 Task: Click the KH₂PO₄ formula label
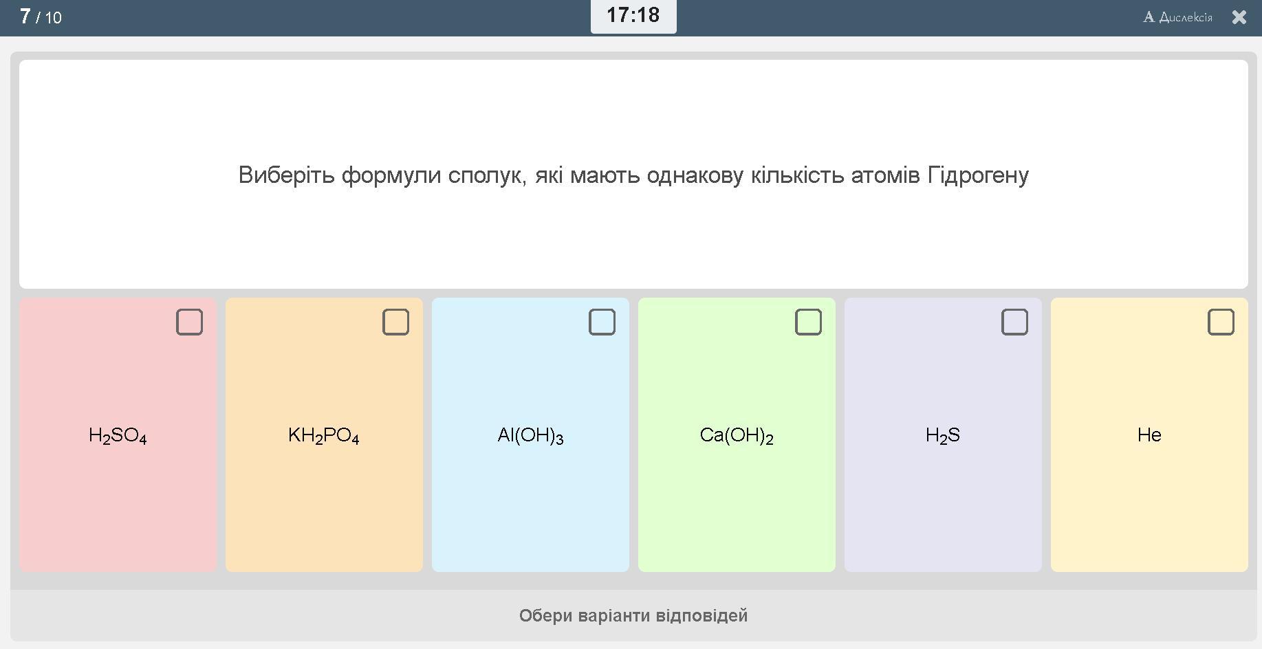click(324, 435)
